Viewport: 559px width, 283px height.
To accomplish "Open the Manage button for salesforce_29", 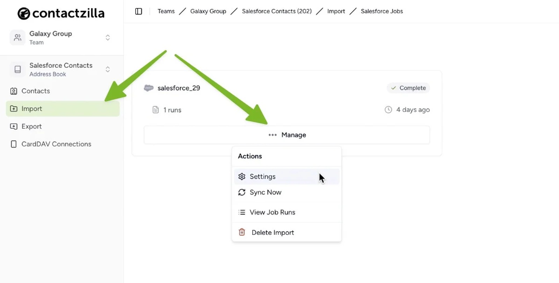I will click(287, 135).
